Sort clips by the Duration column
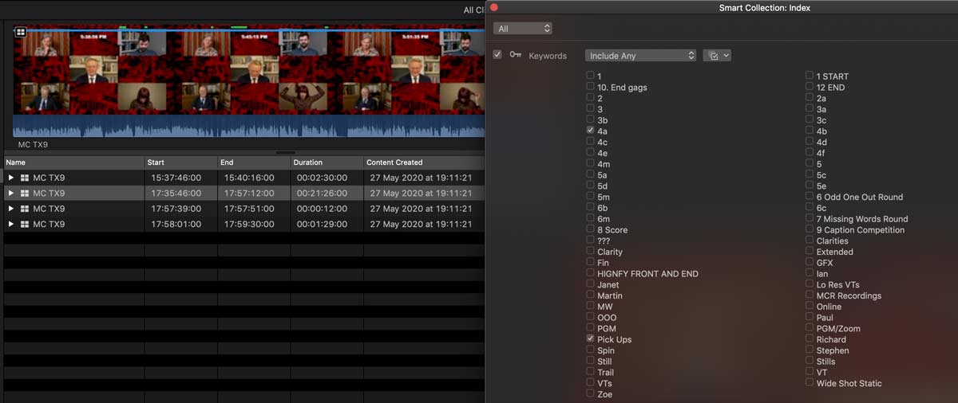Viewport: 958px width, 403px height. (327, 162)
